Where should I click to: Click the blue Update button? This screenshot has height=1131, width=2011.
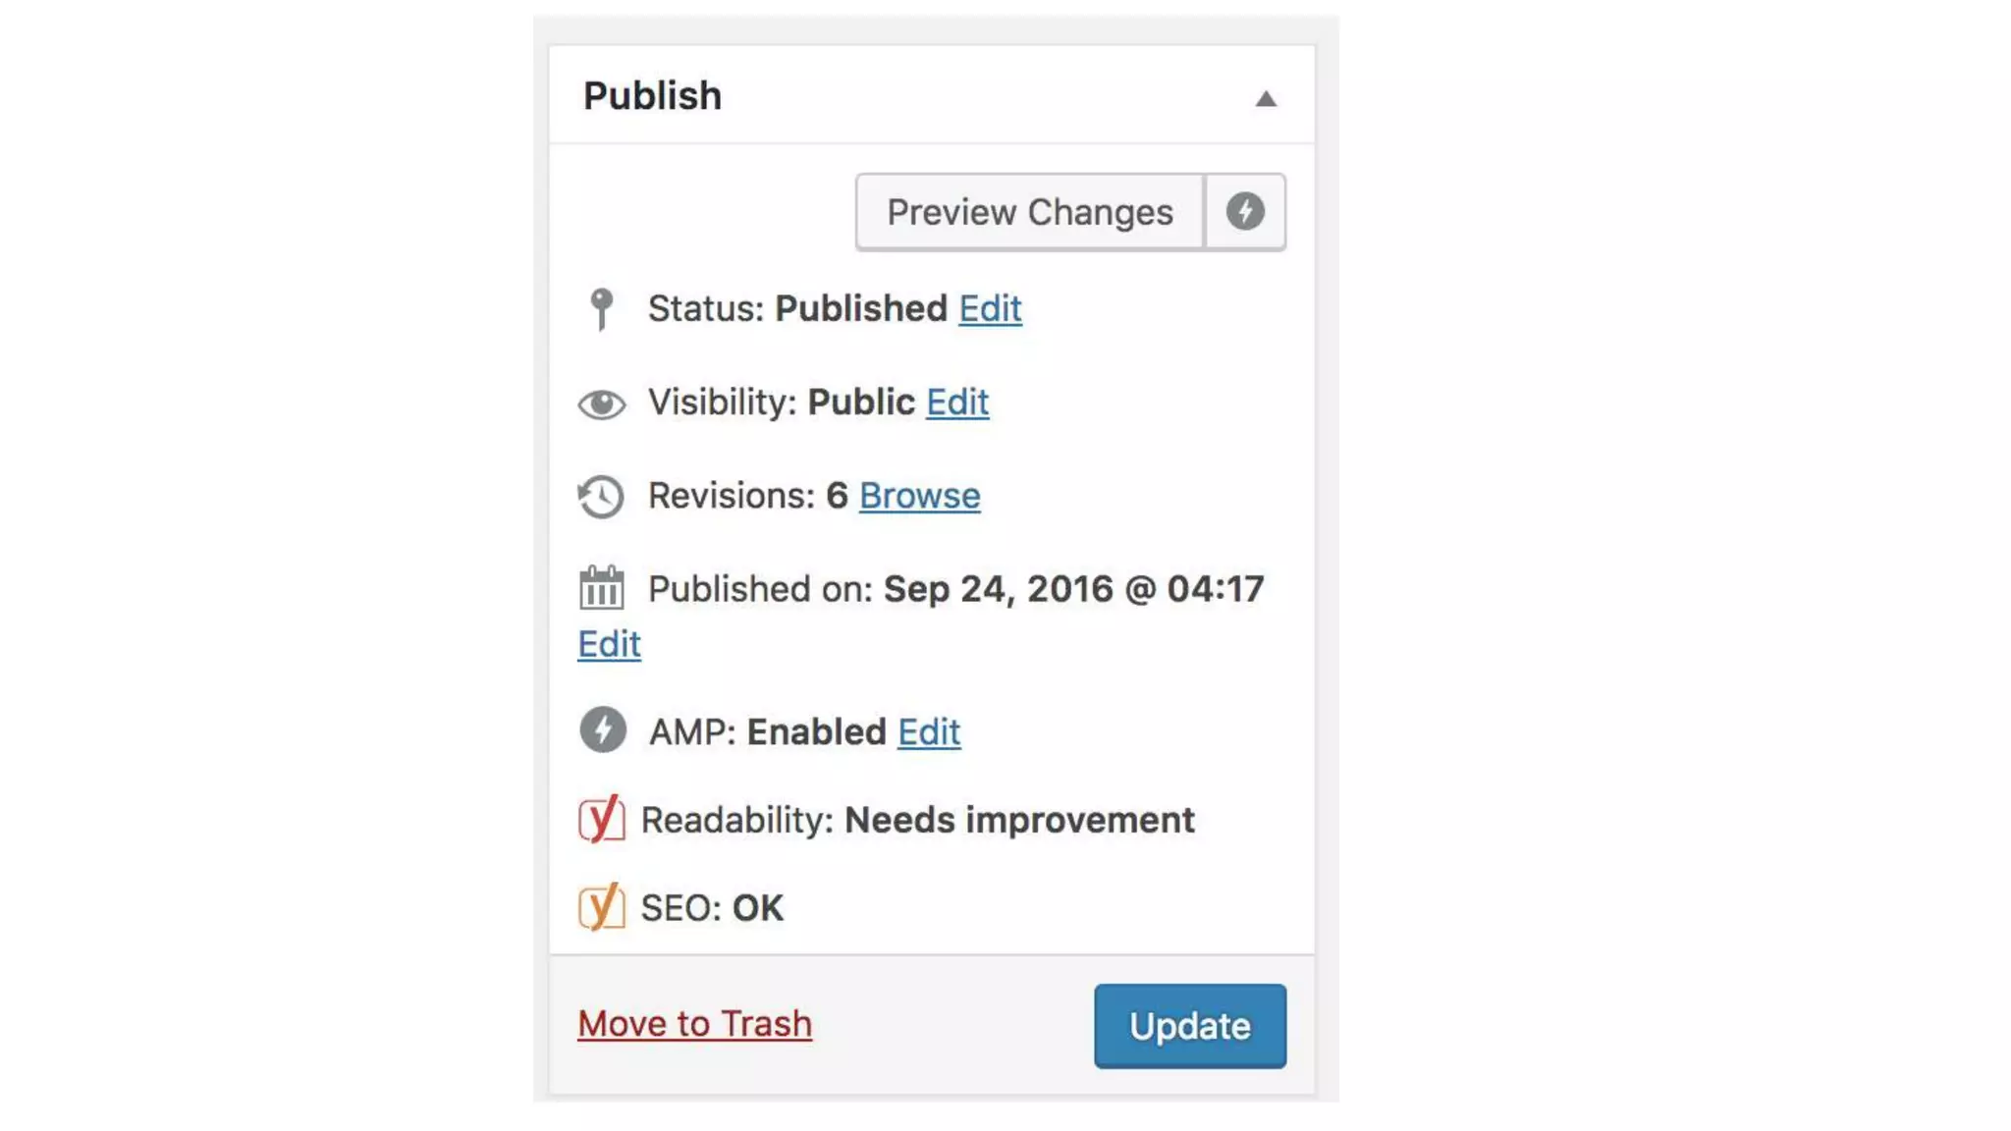pyautogui.click(x=1189, y=1026)
